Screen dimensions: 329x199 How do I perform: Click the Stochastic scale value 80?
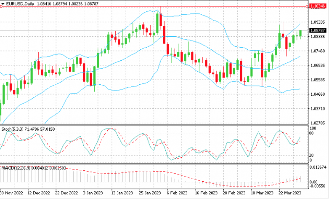click(x=312, y=133)
